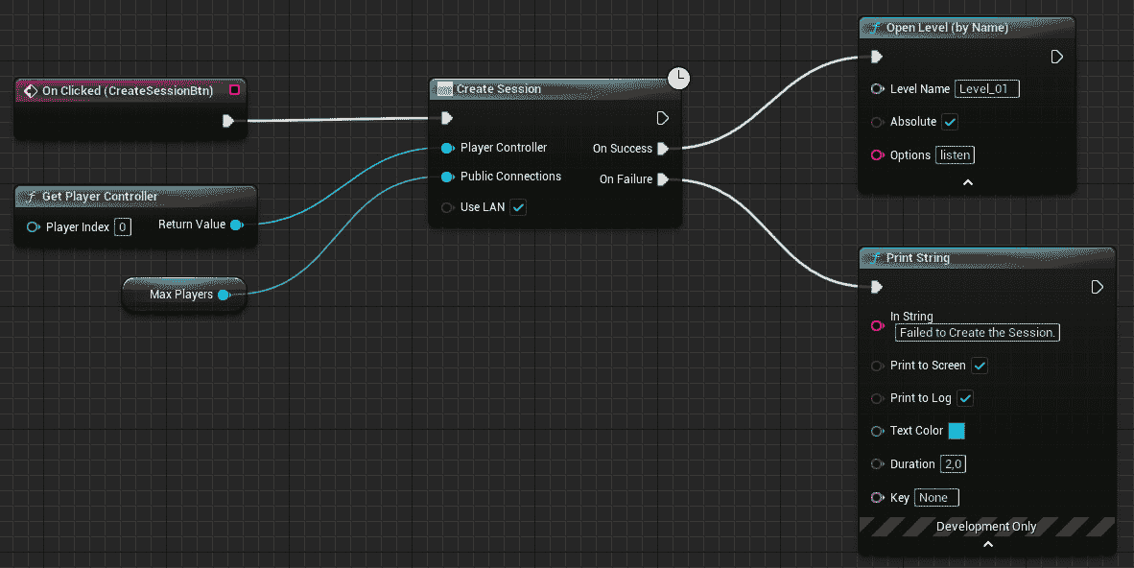Toggle the Use LAN checkbox
Screen dimensions: 1134x568
click(518, 207)
